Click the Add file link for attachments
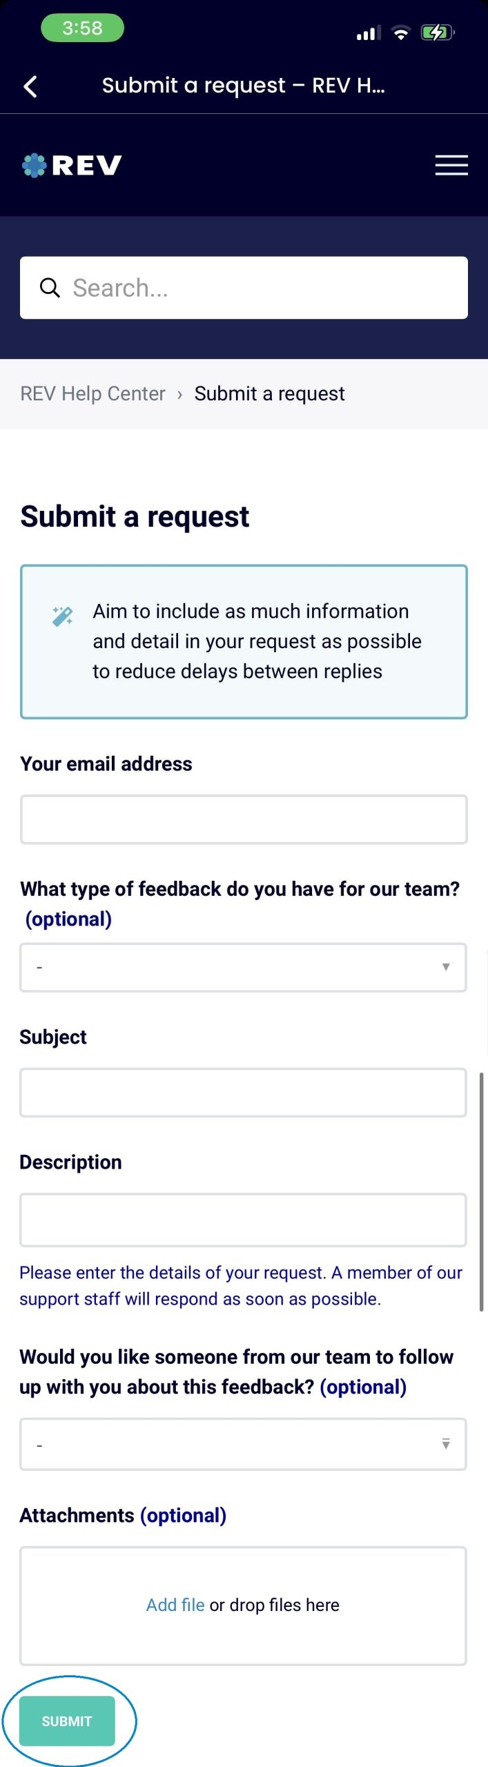Image resolution: width=488 pixels, height=1767 pixels. (175, 1605)
